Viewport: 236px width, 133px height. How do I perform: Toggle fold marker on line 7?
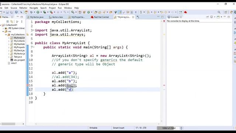point(34,47)
